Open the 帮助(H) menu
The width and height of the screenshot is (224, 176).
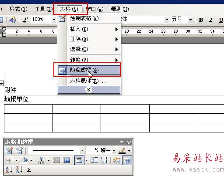pos(120,9)
